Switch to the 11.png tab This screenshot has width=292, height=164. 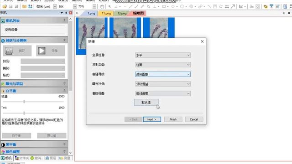(106, 13)
